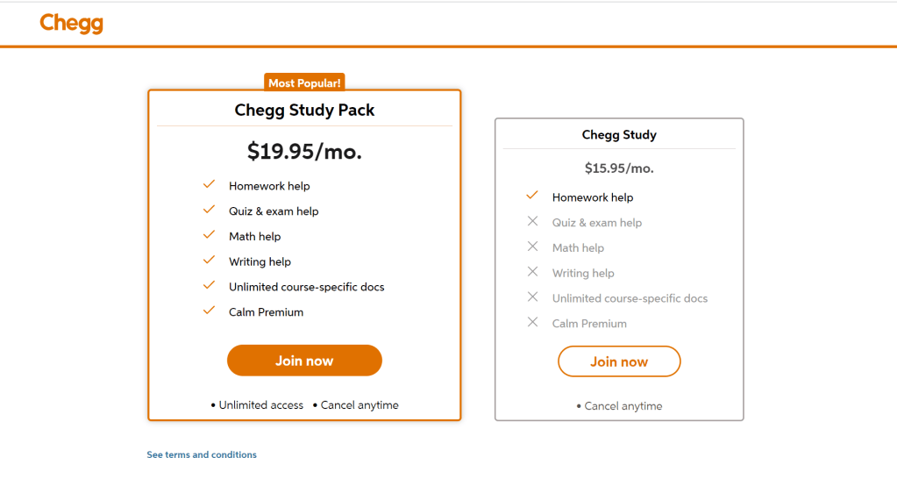Click checkmark beside Study Pack Quiz & exam help
The image size is (897, 486).
point(209,211)
